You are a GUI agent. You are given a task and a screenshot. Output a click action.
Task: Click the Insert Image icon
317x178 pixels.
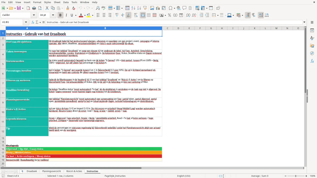(x=152, y=8)
